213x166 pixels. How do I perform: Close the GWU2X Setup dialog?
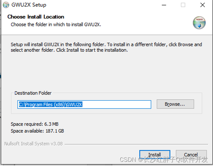[x=203, y=5]
